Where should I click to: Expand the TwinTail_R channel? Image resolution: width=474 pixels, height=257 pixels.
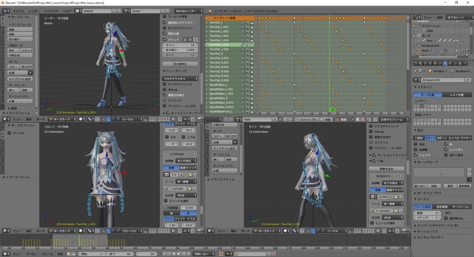(207, 54)
